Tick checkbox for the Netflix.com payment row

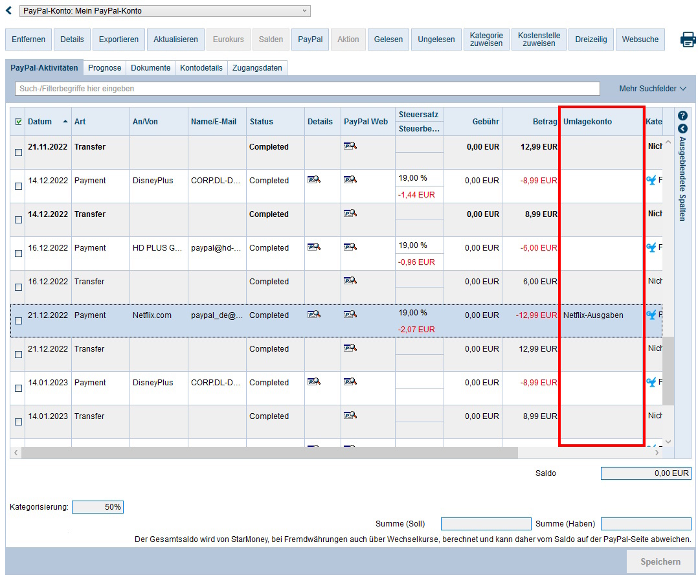tap(18, 321)
